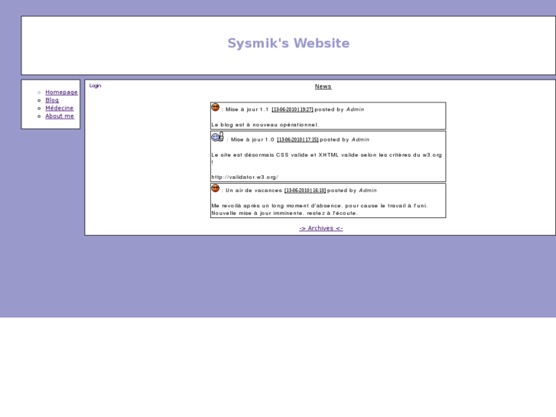Visit the About me page
Image resolution: width=556 pixels, height=417 pixels.
coord(60,116)
